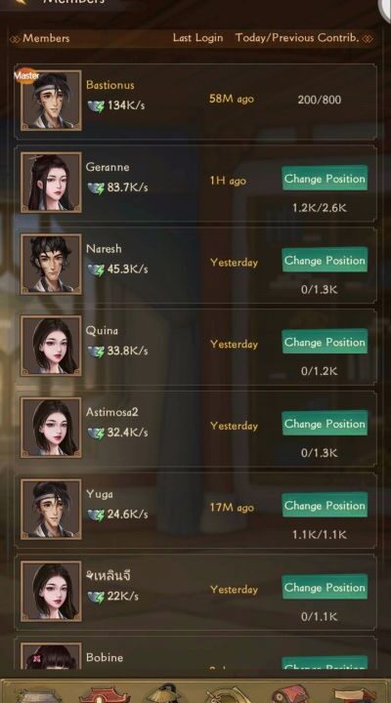Click Change Position for Naresh

point(325,260)
